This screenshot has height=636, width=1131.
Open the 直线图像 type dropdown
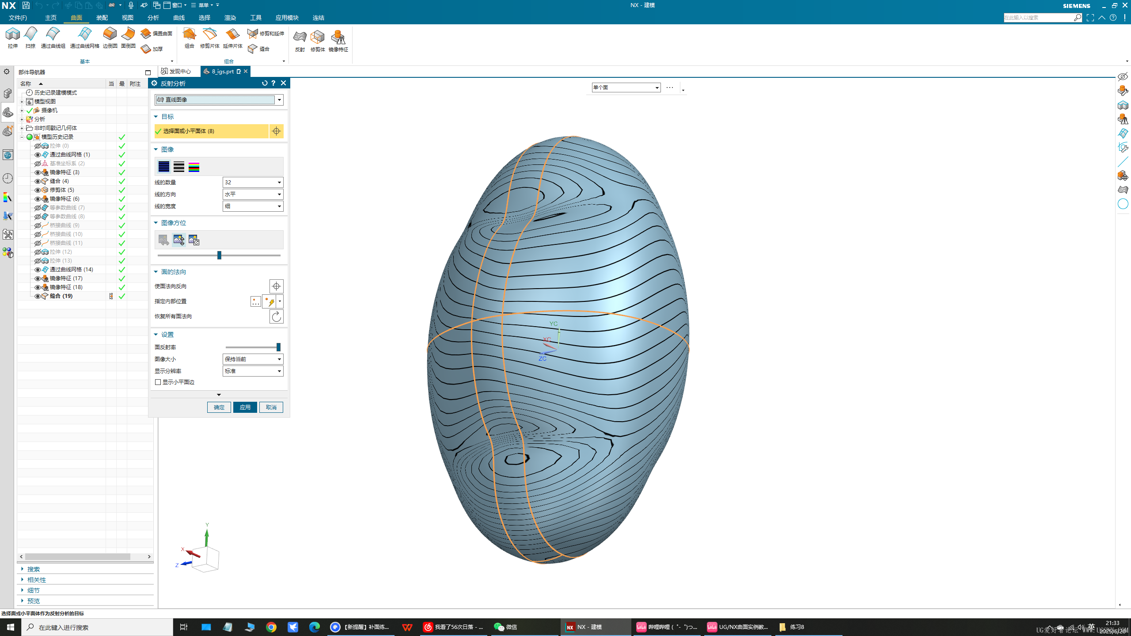click(x=219, y=100)
